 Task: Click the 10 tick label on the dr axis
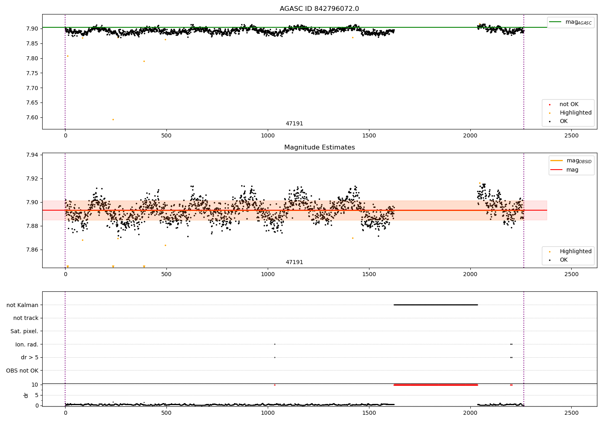(x=35, y=385)
